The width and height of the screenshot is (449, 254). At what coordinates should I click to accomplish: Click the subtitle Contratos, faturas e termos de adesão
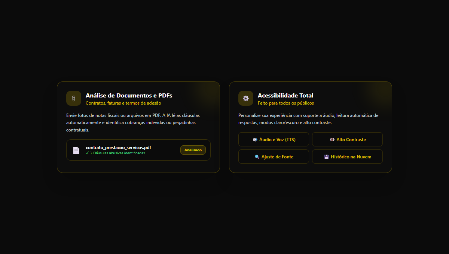[123, 103]
